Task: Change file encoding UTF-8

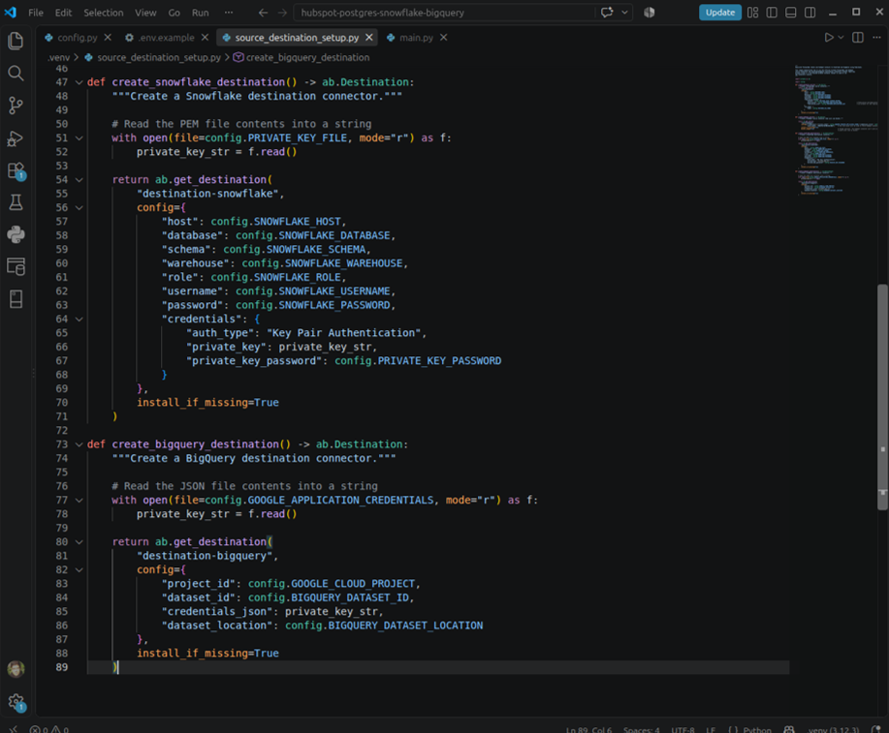Action: (683, 729)
